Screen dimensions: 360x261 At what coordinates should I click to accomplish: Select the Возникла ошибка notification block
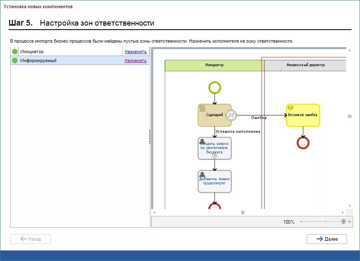[x=303, y=115]
